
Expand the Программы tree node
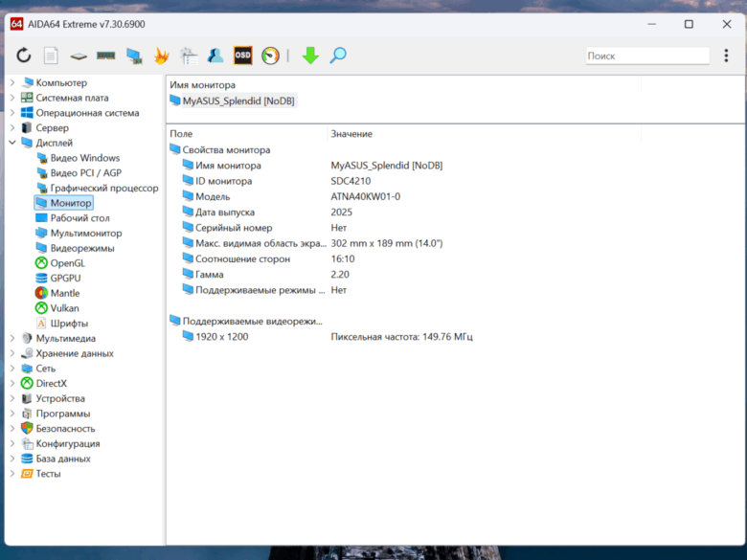pos(12,414)
